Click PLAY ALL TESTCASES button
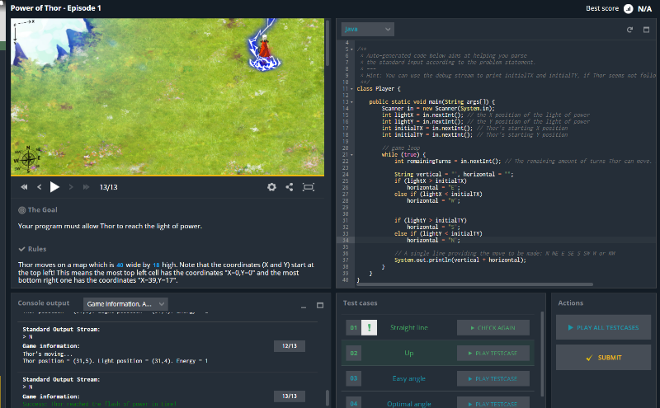Image resolution: width=660 pixels, height=408 pixels. tap(603, 327)
